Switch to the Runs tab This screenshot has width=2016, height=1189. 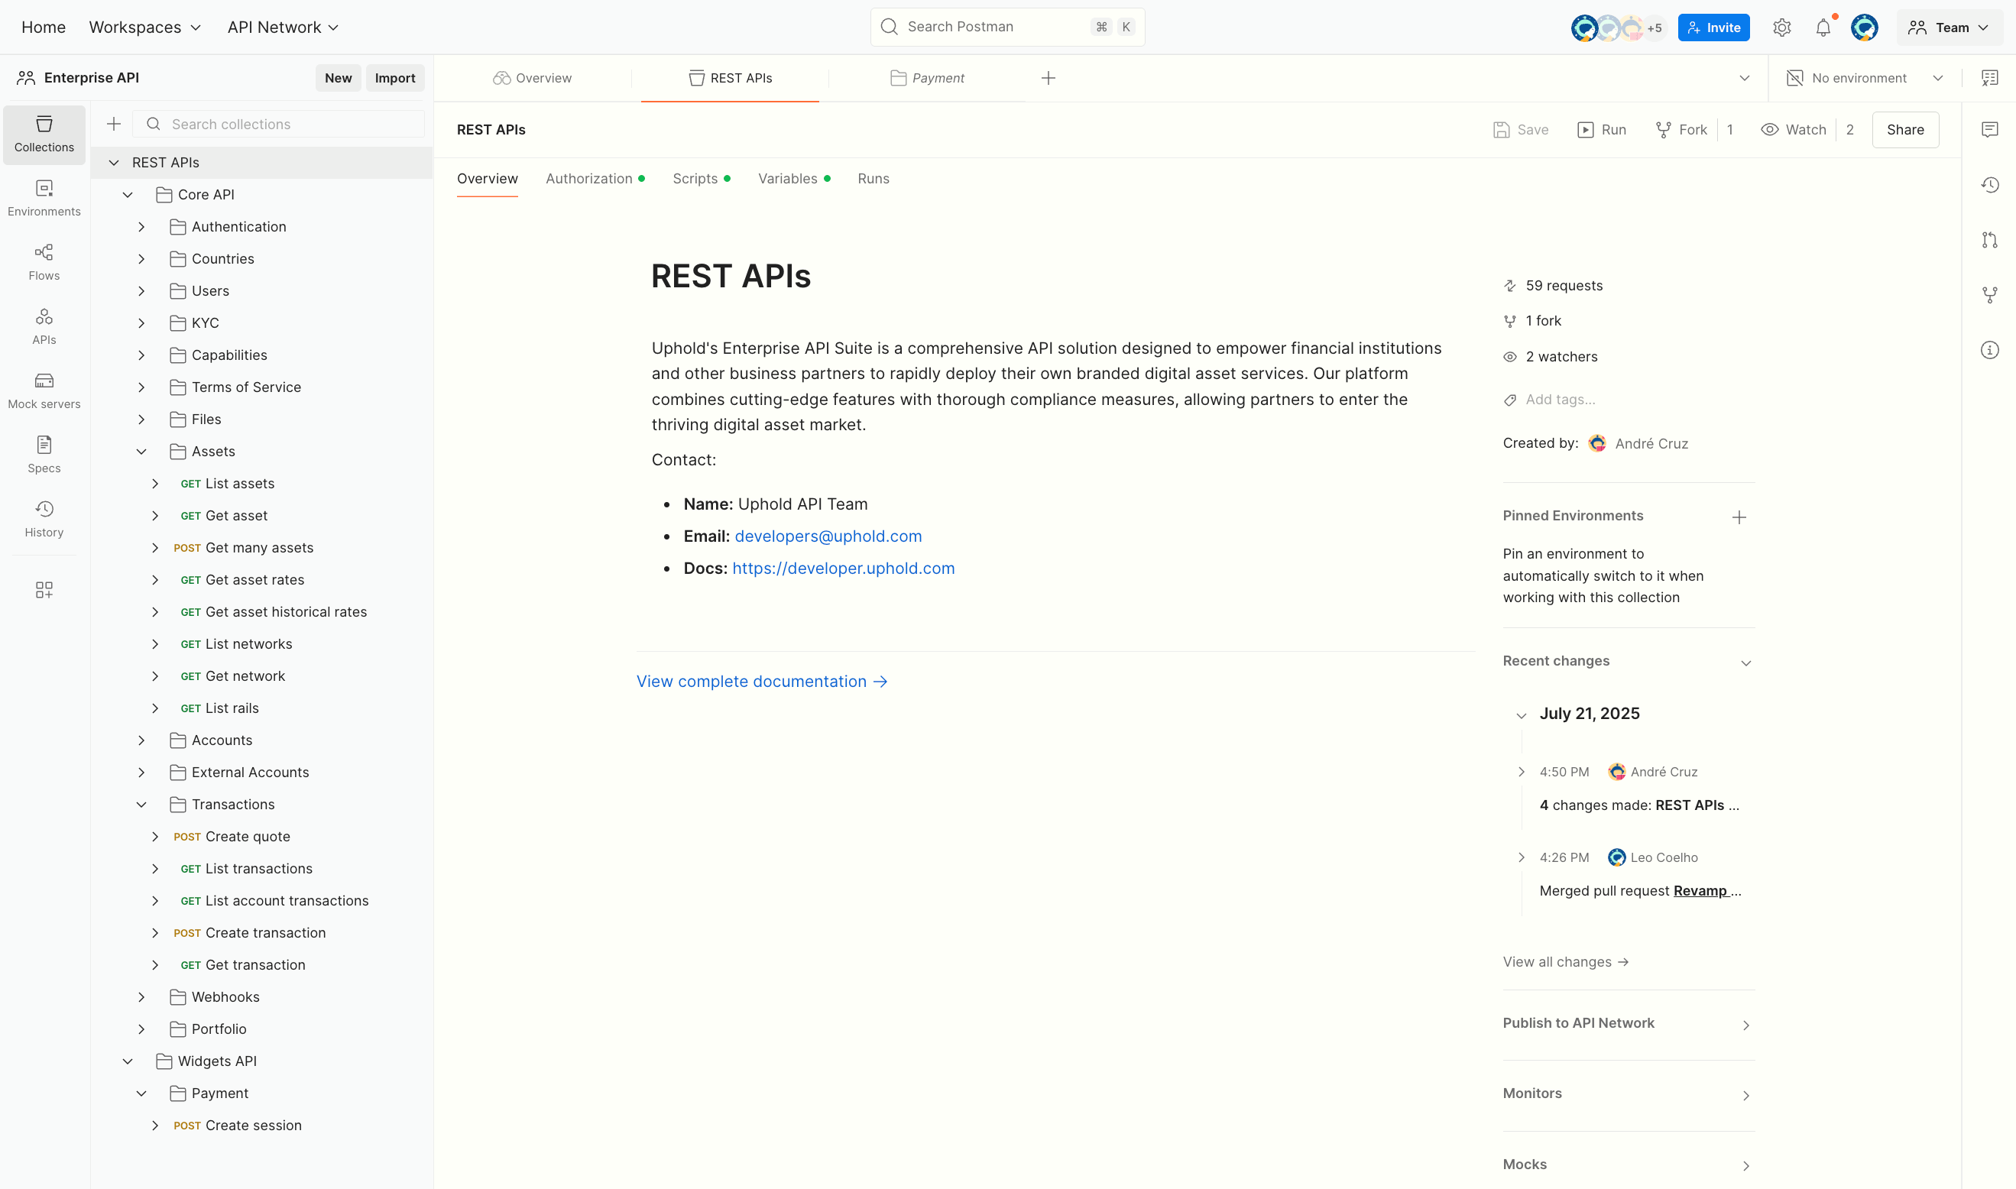873,179
